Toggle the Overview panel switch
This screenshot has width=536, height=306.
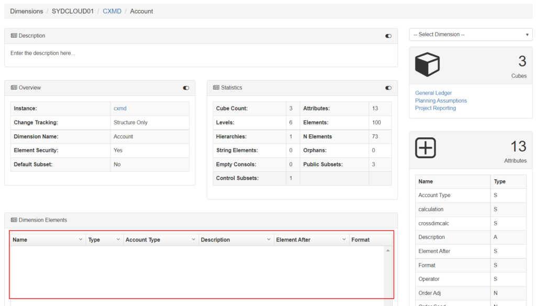click(186, 88)
